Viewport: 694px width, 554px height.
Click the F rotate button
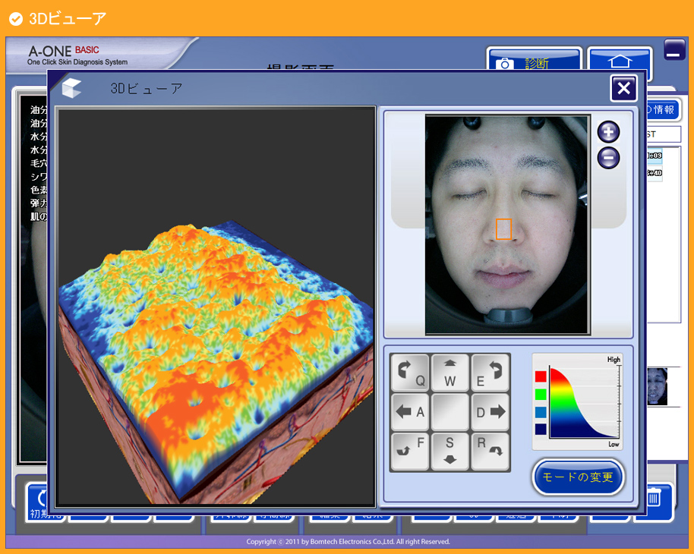[x=410, y=451]
